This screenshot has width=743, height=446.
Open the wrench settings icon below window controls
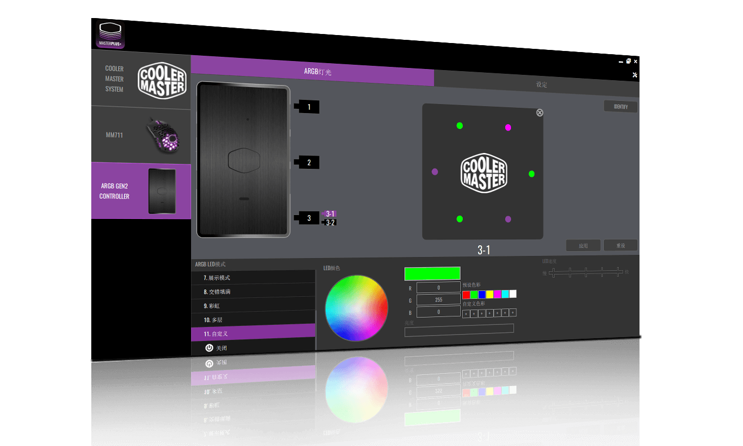click(x=635, y=75)
